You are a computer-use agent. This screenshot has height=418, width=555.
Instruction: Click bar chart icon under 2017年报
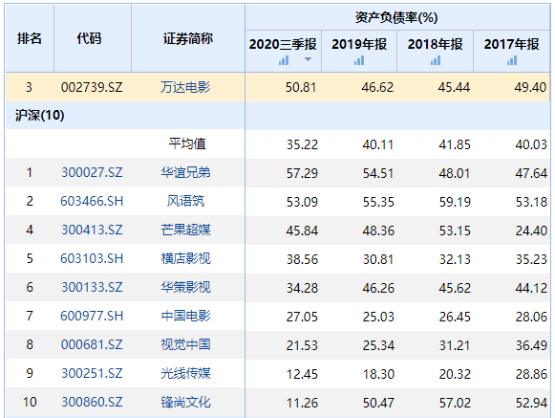[512, 60]
